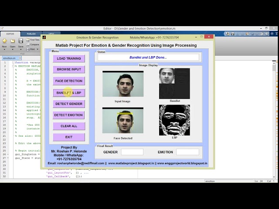
Task: Expand the New dropdown arrow
Action: 4,50
